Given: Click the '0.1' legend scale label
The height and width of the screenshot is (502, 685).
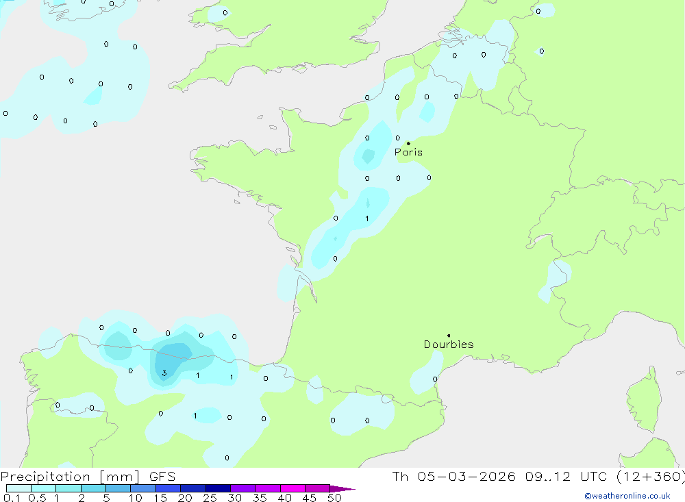Looking at the screenshot, I should click(12, 498).
